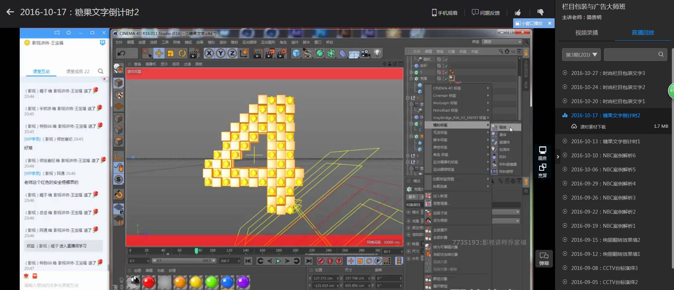
Task: Click the Light bulb object icon
Action: tap(377, 53)
